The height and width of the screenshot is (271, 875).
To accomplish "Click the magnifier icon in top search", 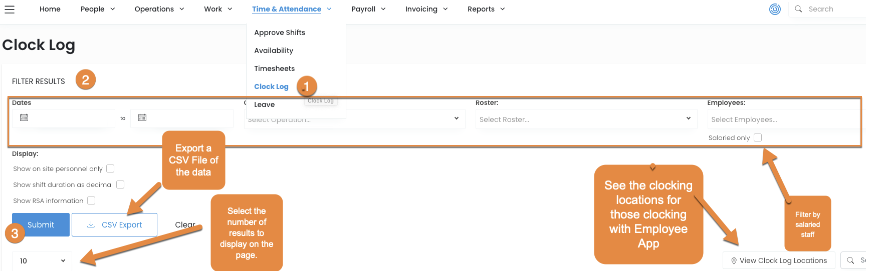I will coord(798,9).
